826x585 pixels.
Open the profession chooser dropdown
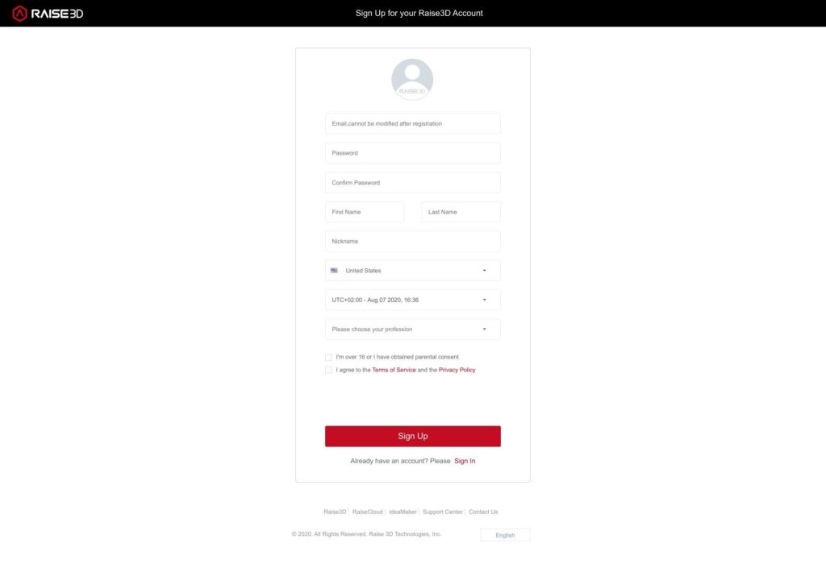tap(413, 330)
